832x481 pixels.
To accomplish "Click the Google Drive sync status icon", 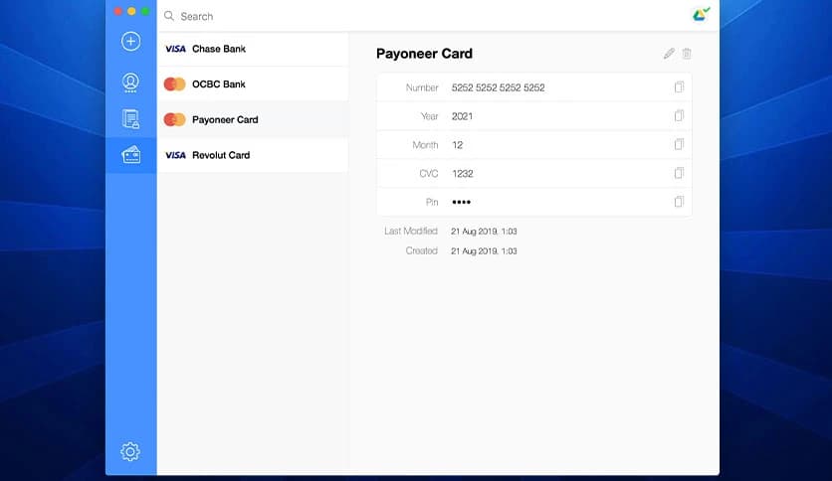I will click(x=701, y=14).
